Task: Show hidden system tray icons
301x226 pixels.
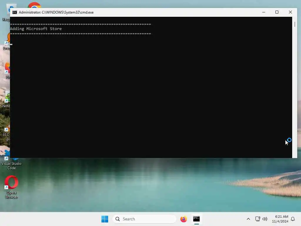Action: click(248, 219)
